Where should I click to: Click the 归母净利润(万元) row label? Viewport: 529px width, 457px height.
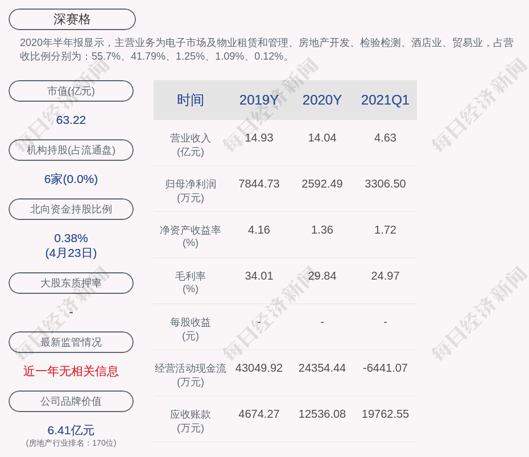(191, 191)
